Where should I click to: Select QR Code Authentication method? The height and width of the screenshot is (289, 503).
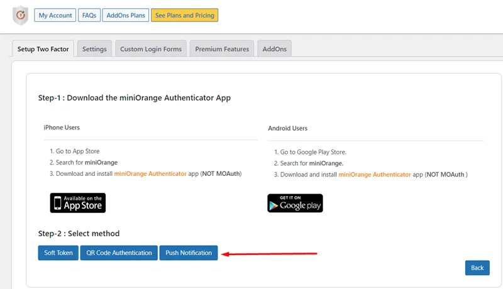coord(119,253)
